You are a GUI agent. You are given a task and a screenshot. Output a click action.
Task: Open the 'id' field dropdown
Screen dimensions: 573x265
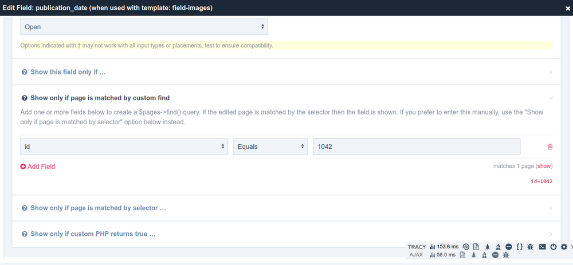(x=124, y=147)
